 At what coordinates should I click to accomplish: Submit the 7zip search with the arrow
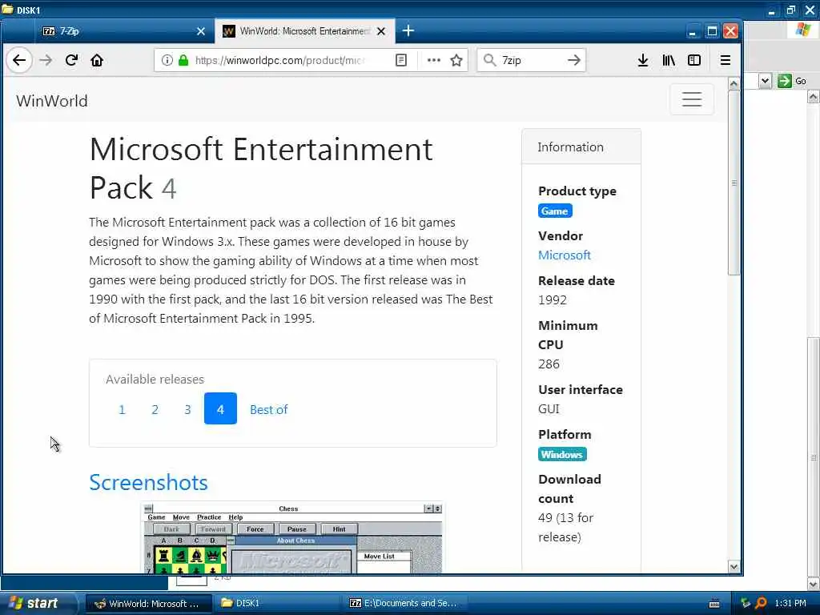tap(574, 60)
